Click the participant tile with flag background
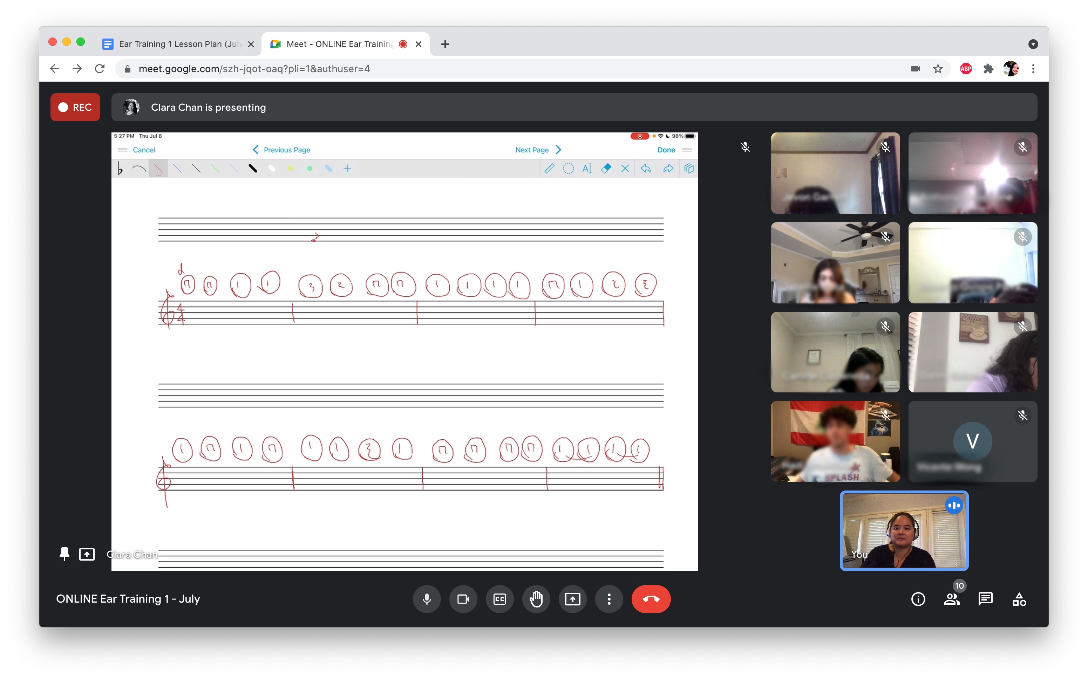Screen dimensions: 1088x679 click(x=835, y=441)
